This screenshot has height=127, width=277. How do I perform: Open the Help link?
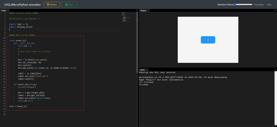click(269, 5)
